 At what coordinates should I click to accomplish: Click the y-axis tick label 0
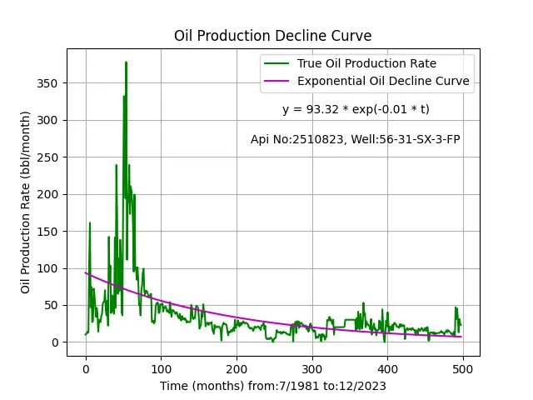tap(55, 342)
